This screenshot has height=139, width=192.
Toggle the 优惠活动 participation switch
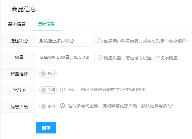pyautogui.click(x=48, y=106)
